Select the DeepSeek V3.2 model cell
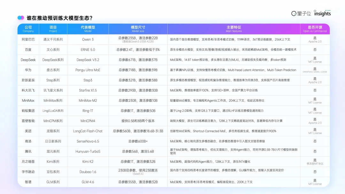The width and height of the screenshot is (345, 194). point(88,60)
